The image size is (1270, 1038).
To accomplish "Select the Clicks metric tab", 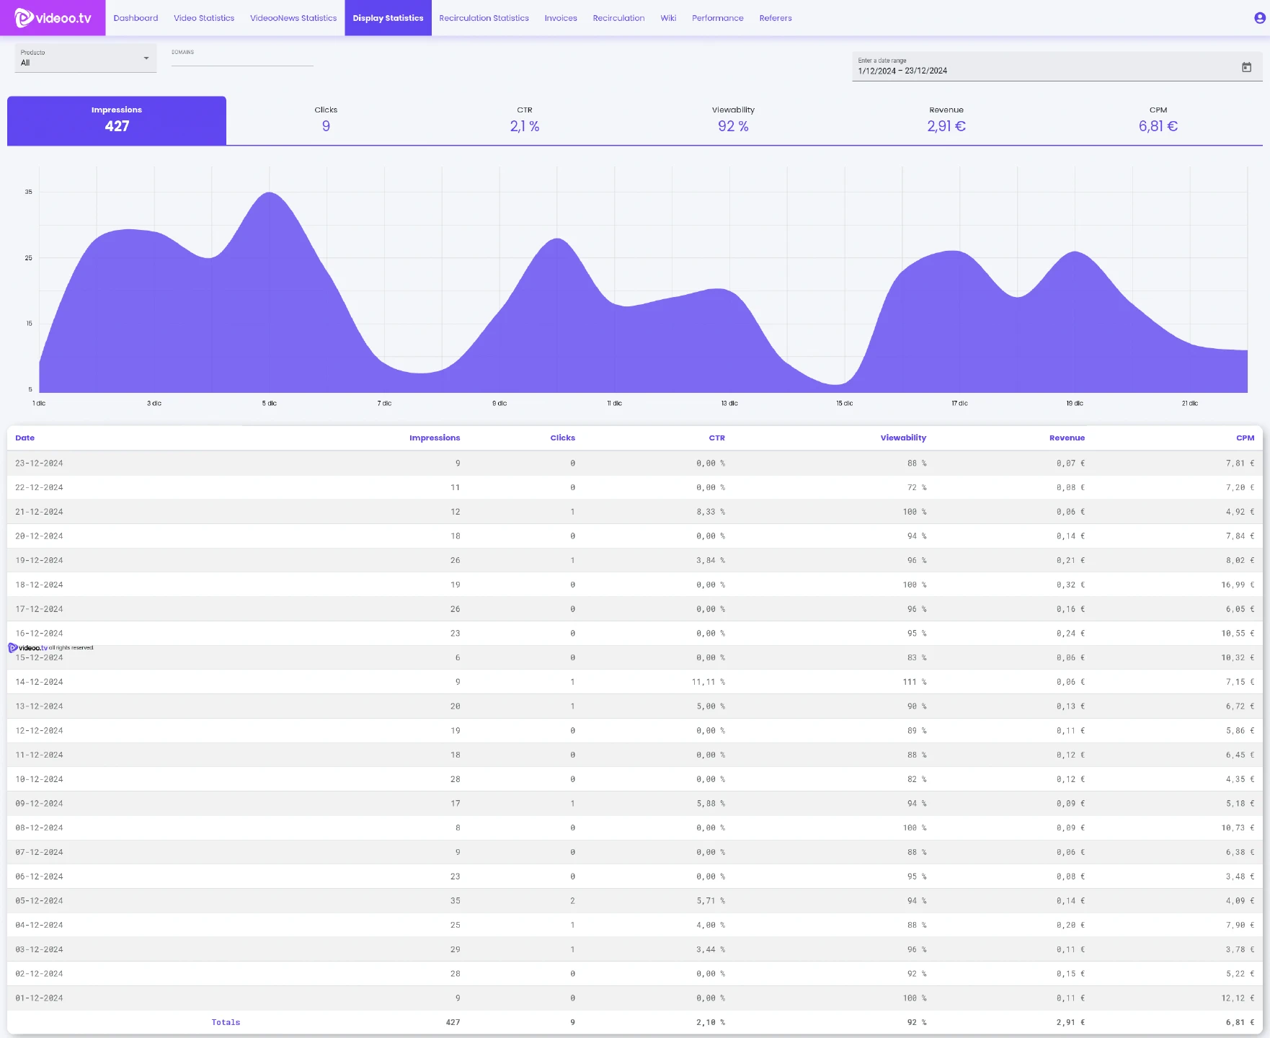I will click(326, 120).
